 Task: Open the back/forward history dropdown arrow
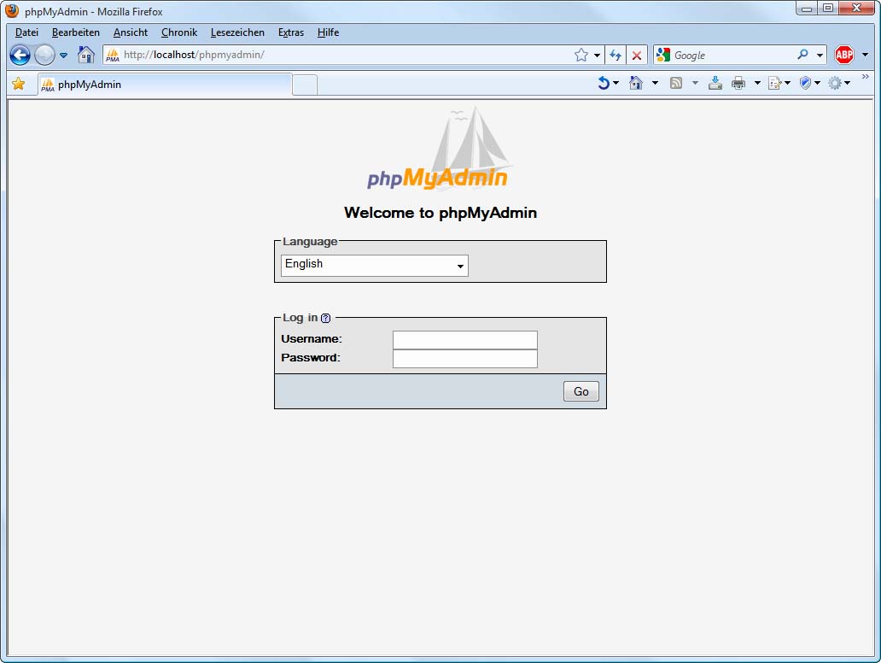click(63, 56)
